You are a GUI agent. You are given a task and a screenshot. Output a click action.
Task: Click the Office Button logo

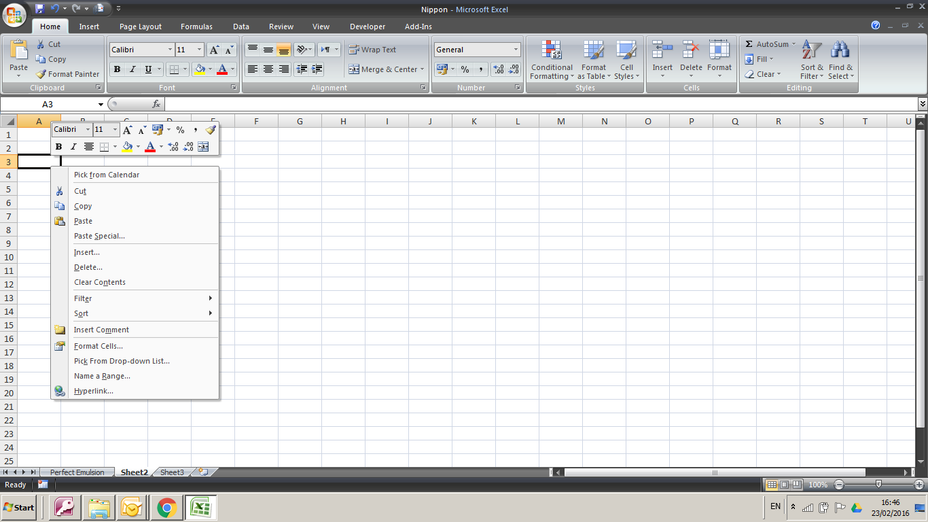pos(13,14)
